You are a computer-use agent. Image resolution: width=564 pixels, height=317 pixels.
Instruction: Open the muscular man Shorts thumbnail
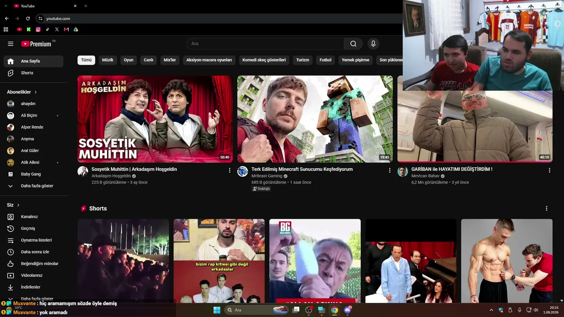[507, 261]
